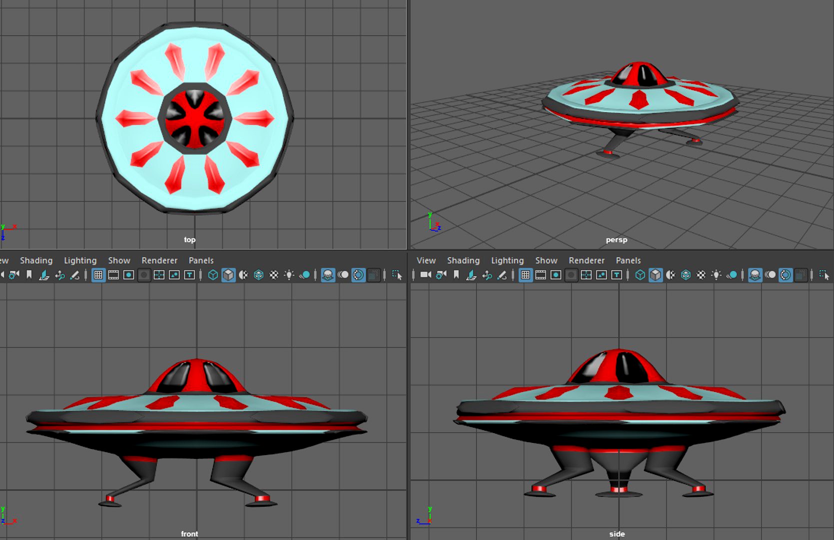
Task: Toggle Multisample Anti-aliasing in side panel toolbar
Action: click(x=786, y=274)
